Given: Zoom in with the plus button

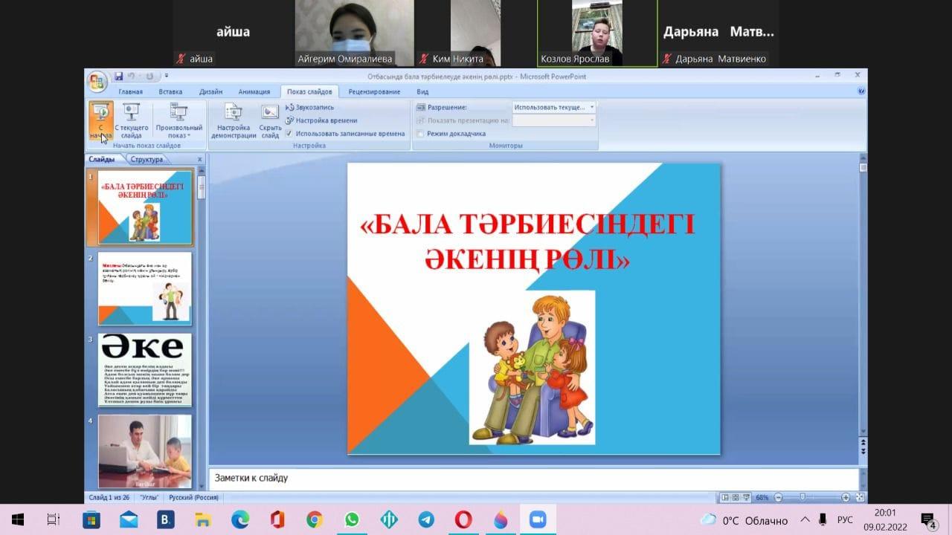Looking at the screenshot, I should [x=846, y=497].
